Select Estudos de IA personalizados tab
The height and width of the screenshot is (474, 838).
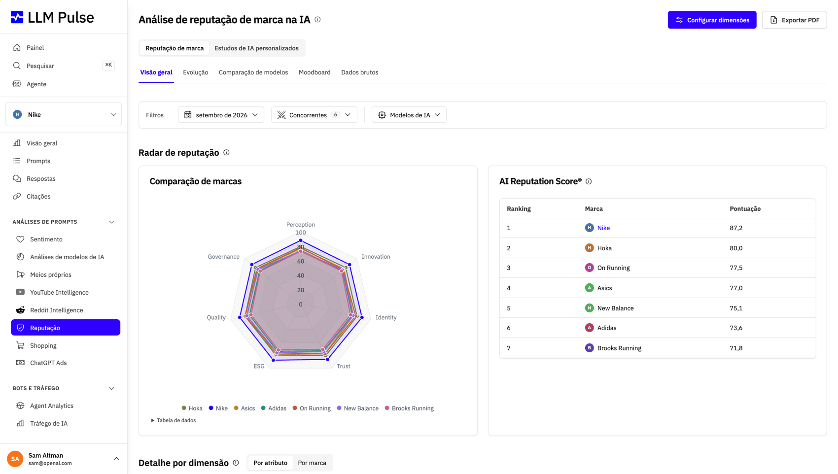click(x=256, y=48)
